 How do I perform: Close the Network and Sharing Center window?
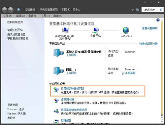[159, 2]
